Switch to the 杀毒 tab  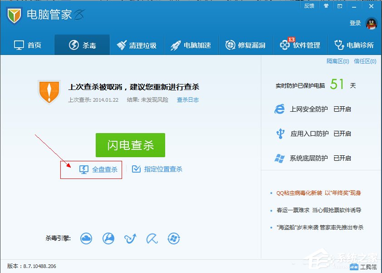(x=82, y=45)
